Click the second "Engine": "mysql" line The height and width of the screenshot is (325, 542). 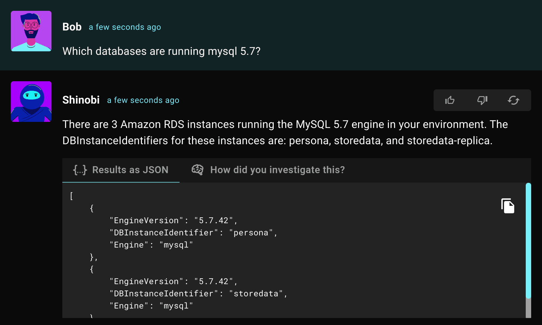151,306
